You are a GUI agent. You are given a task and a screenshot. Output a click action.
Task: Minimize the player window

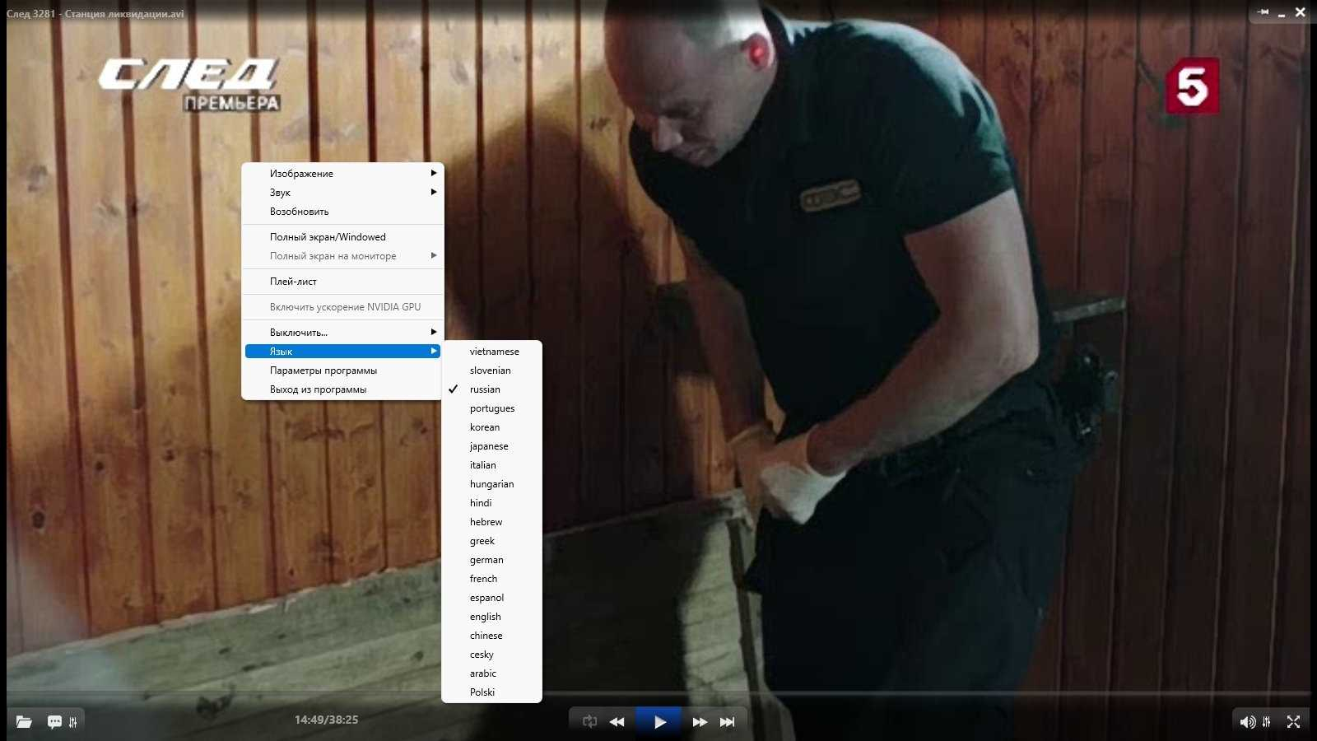point(1282,13)
